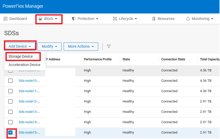Click the Monitoring bell icon
The height and width of the screenshot is (139, 220).
tap(188, 19)
